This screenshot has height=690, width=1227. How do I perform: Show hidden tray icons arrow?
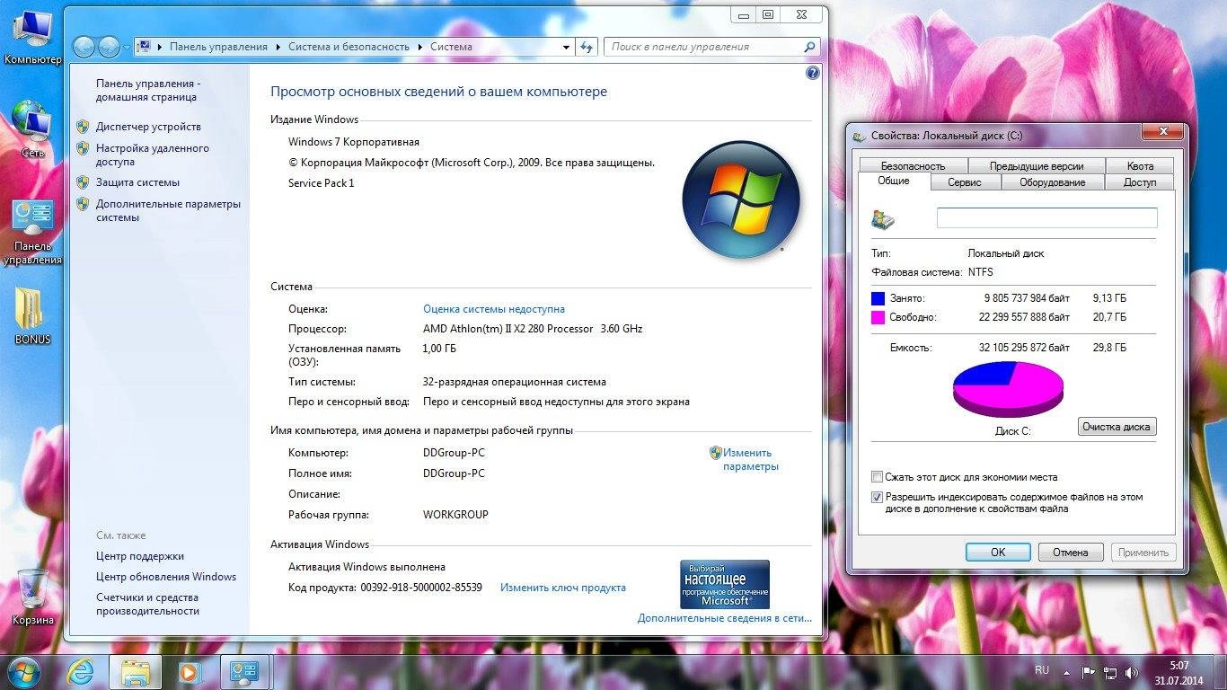(1068, 671)
